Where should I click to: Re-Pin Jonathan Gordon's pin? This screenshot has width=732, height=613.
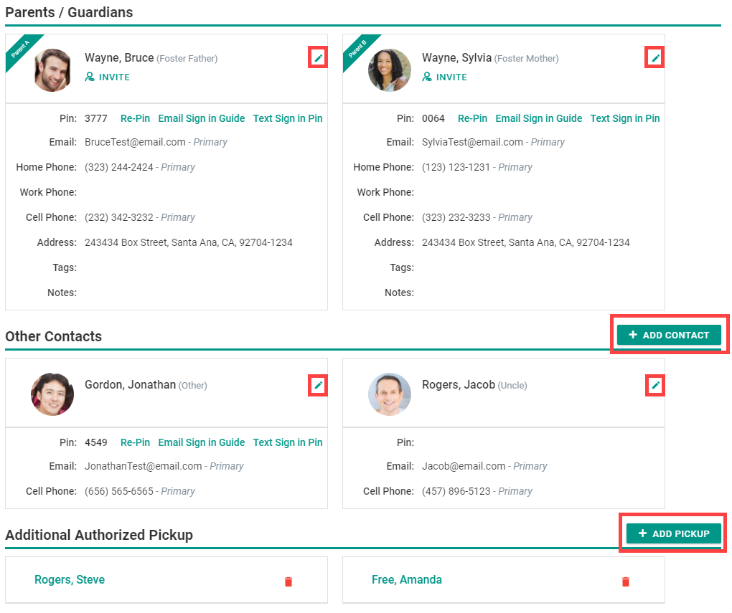(136, 442)
